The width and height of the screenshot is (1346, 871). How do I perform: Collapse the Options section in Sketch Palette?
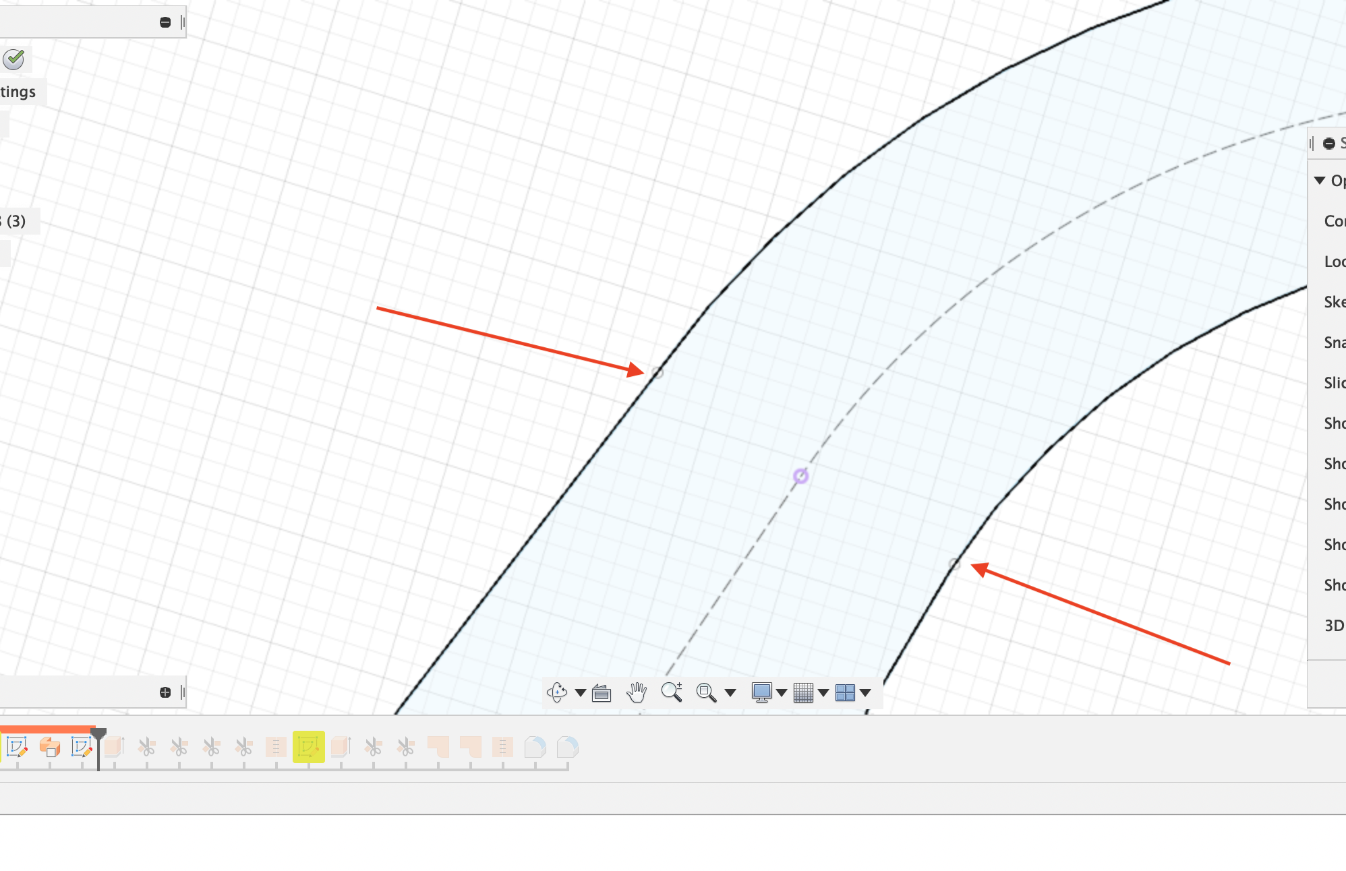1321,180
